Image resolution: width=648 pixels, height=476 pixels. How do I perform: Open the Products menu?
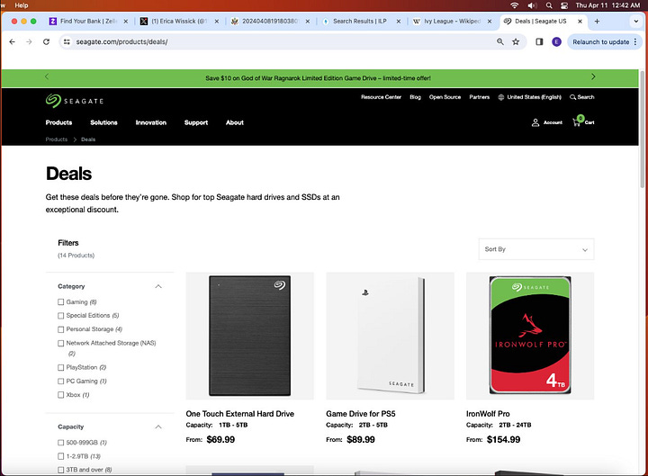58,122
